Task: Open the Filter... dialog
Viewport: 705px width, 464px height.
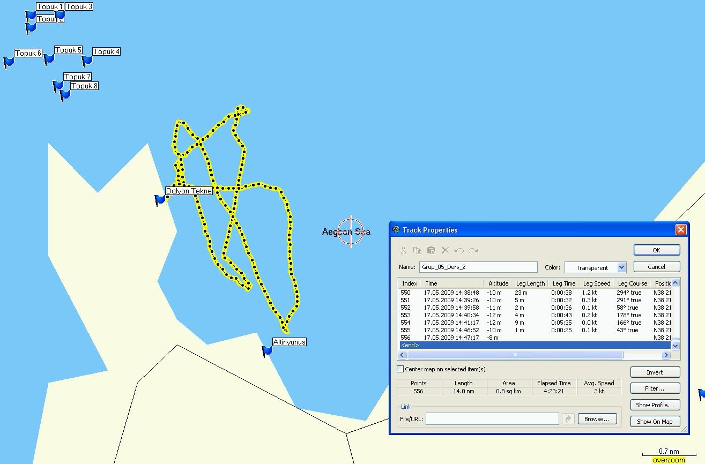Action: [655, 388]
